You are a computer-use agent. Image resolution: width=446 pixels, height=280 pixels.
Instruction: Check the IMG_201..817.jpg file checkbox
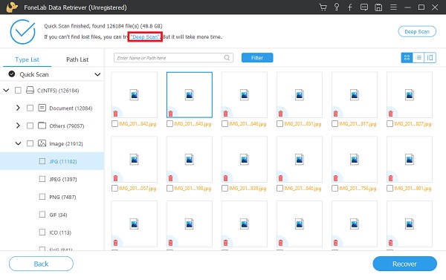click(x=334, y=123)
